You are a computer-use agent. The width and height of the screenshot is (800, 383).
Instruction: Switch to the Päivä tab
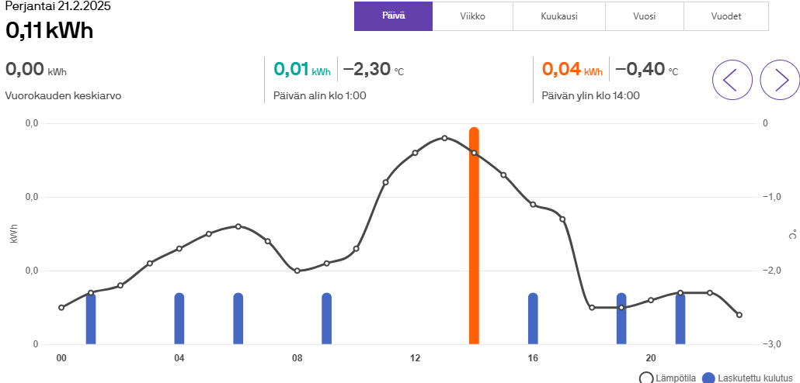(x=393, y=16)
